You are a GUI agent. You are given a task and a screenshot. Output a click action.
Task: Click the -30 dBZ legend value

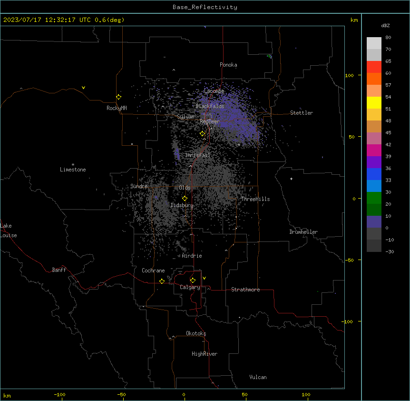coord(390,251)
